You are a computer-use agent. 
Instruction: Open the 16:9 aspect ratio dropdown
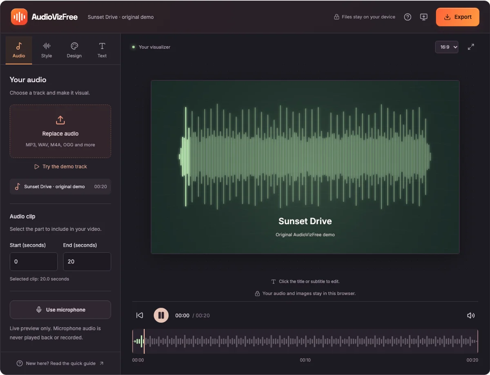pyautogui.click(x=447, y=47)
